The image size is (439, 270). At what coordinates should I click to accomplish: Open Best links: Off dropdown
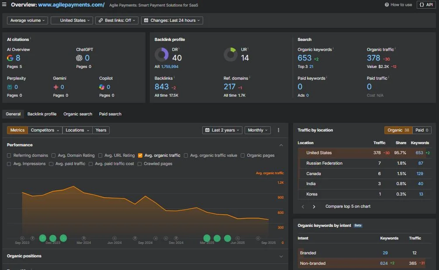click(117, 20)
